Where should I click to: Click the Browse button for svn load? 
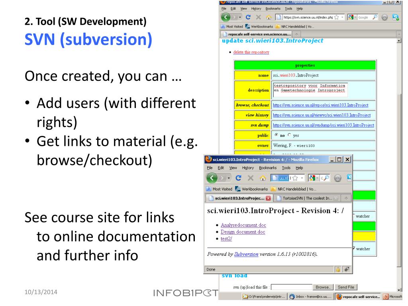pyautogui.click(x=323, y=287)
